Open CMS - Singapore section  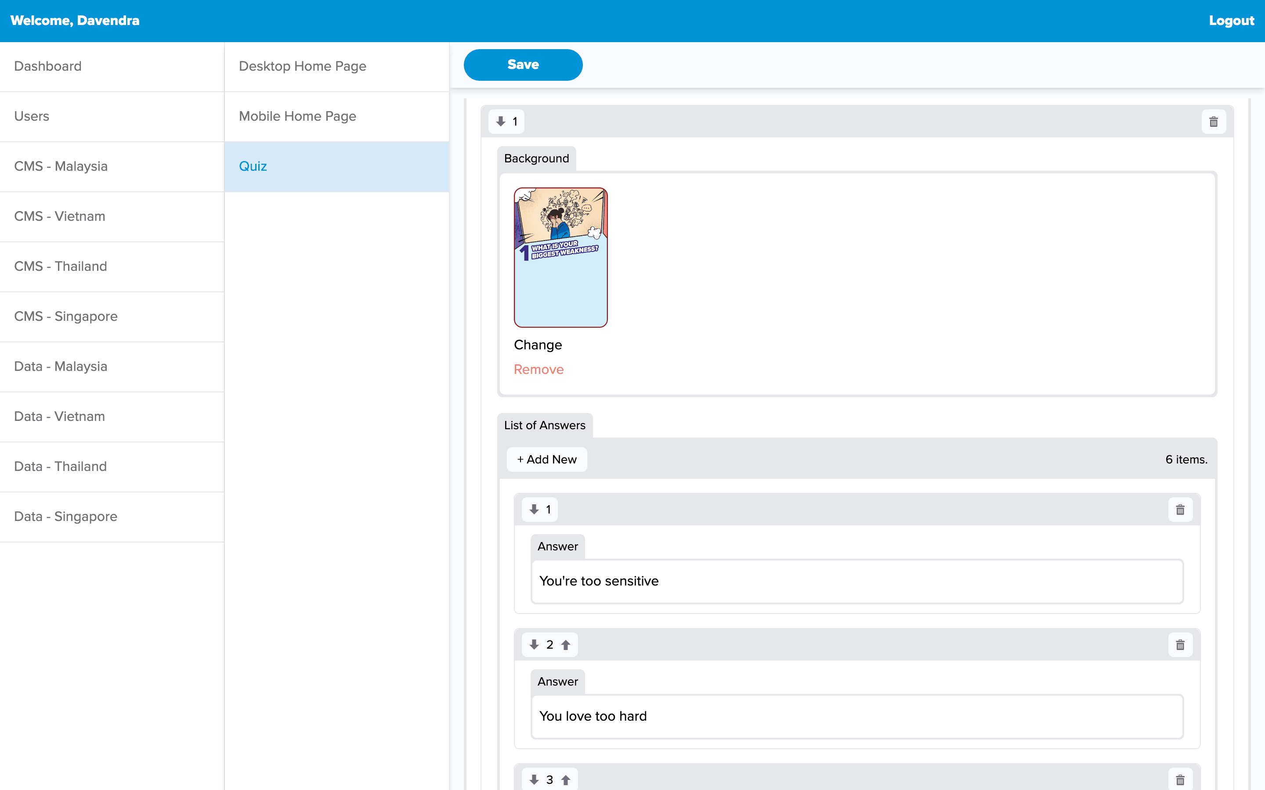tap(112, 316)
